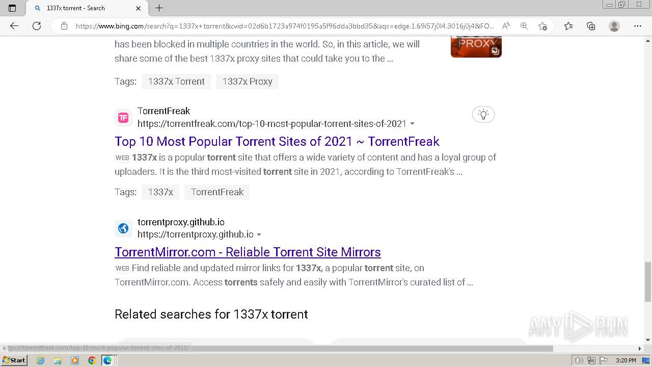Open the Windows Start menu

pyautogui.click(x=14, y=360)
